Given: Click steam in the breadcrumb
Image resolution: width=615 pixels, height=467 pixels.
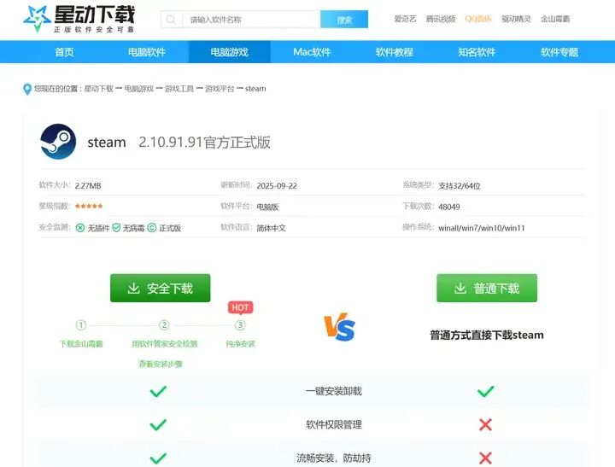Looking at the screenshot, I should [255, 89].
